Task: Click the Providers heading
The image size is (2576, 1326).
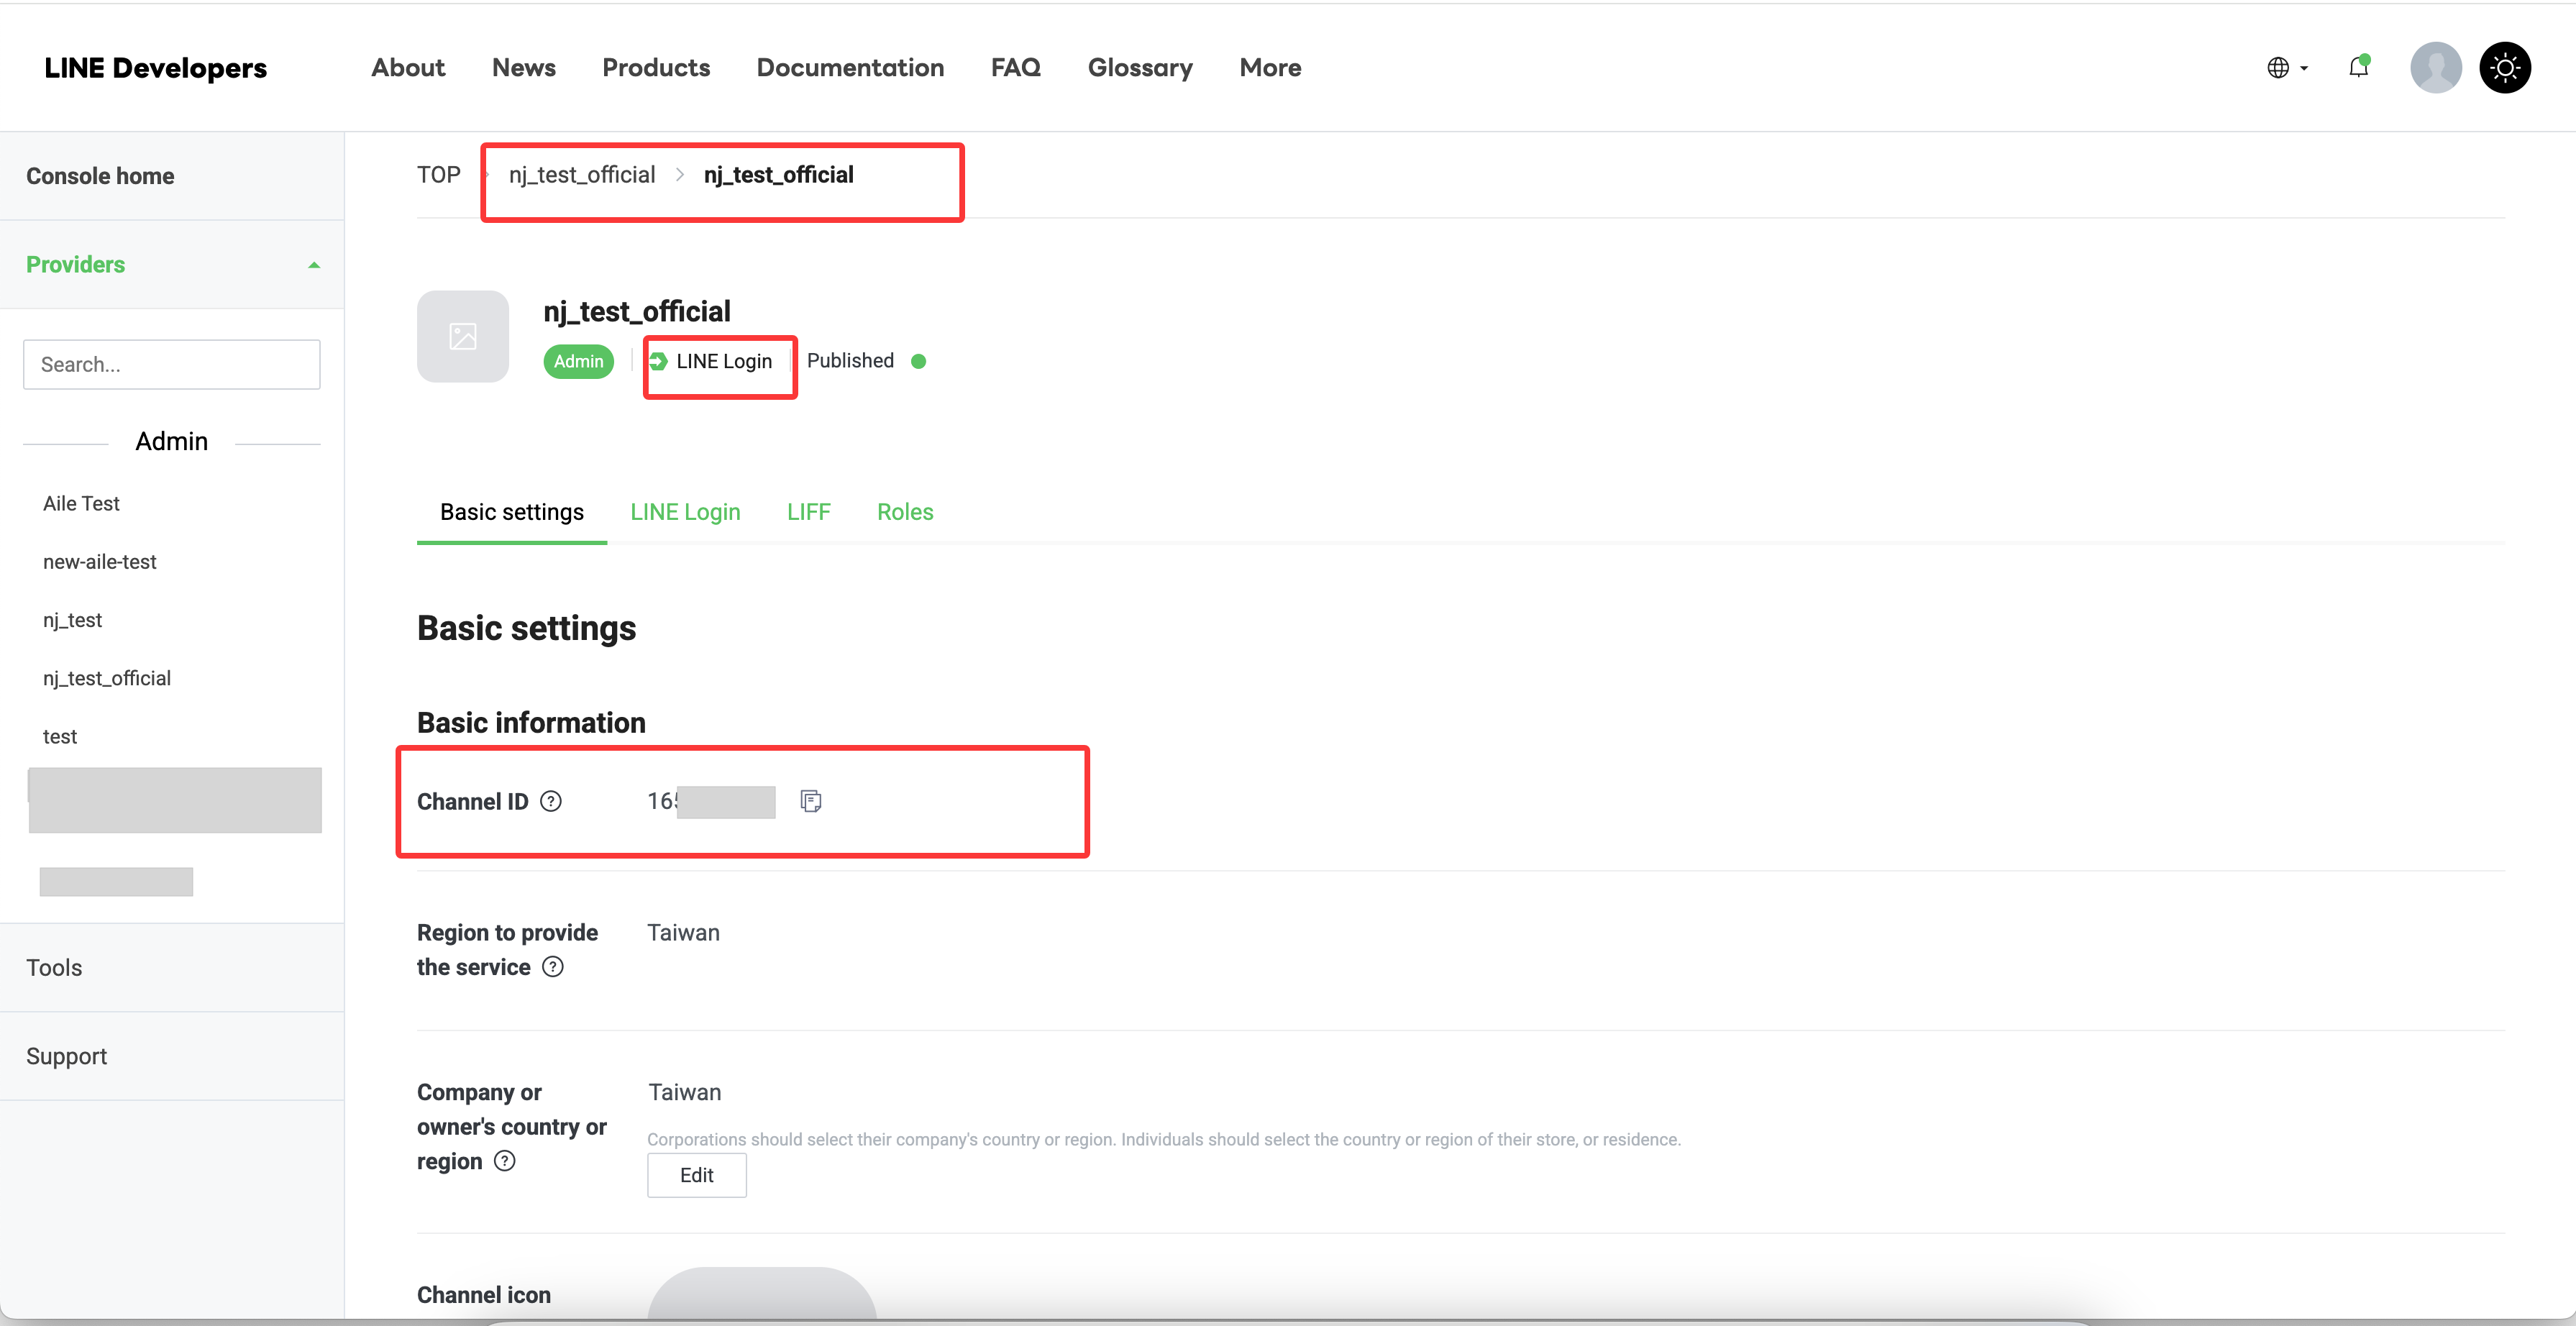Action: [76, 265]
